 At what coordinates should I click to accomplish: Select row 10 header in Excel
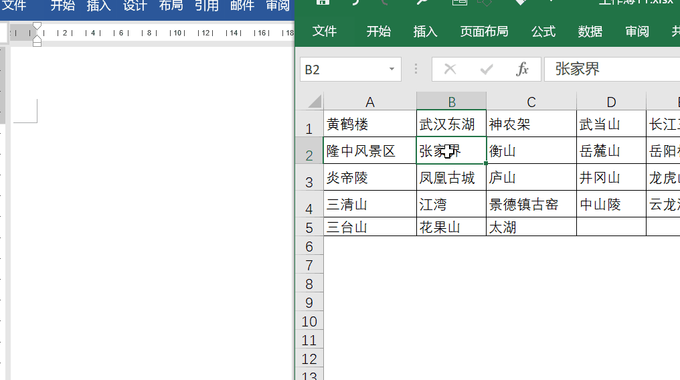[x=309, y=321]
